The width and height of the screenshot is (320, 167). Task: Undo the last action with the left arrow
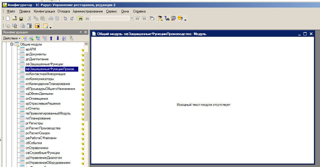(x=65, y=18)
